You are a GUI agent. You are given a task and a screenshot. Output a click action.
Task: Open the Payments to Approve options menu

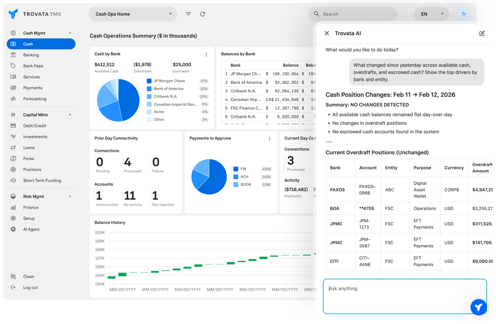tap(270, 139)
